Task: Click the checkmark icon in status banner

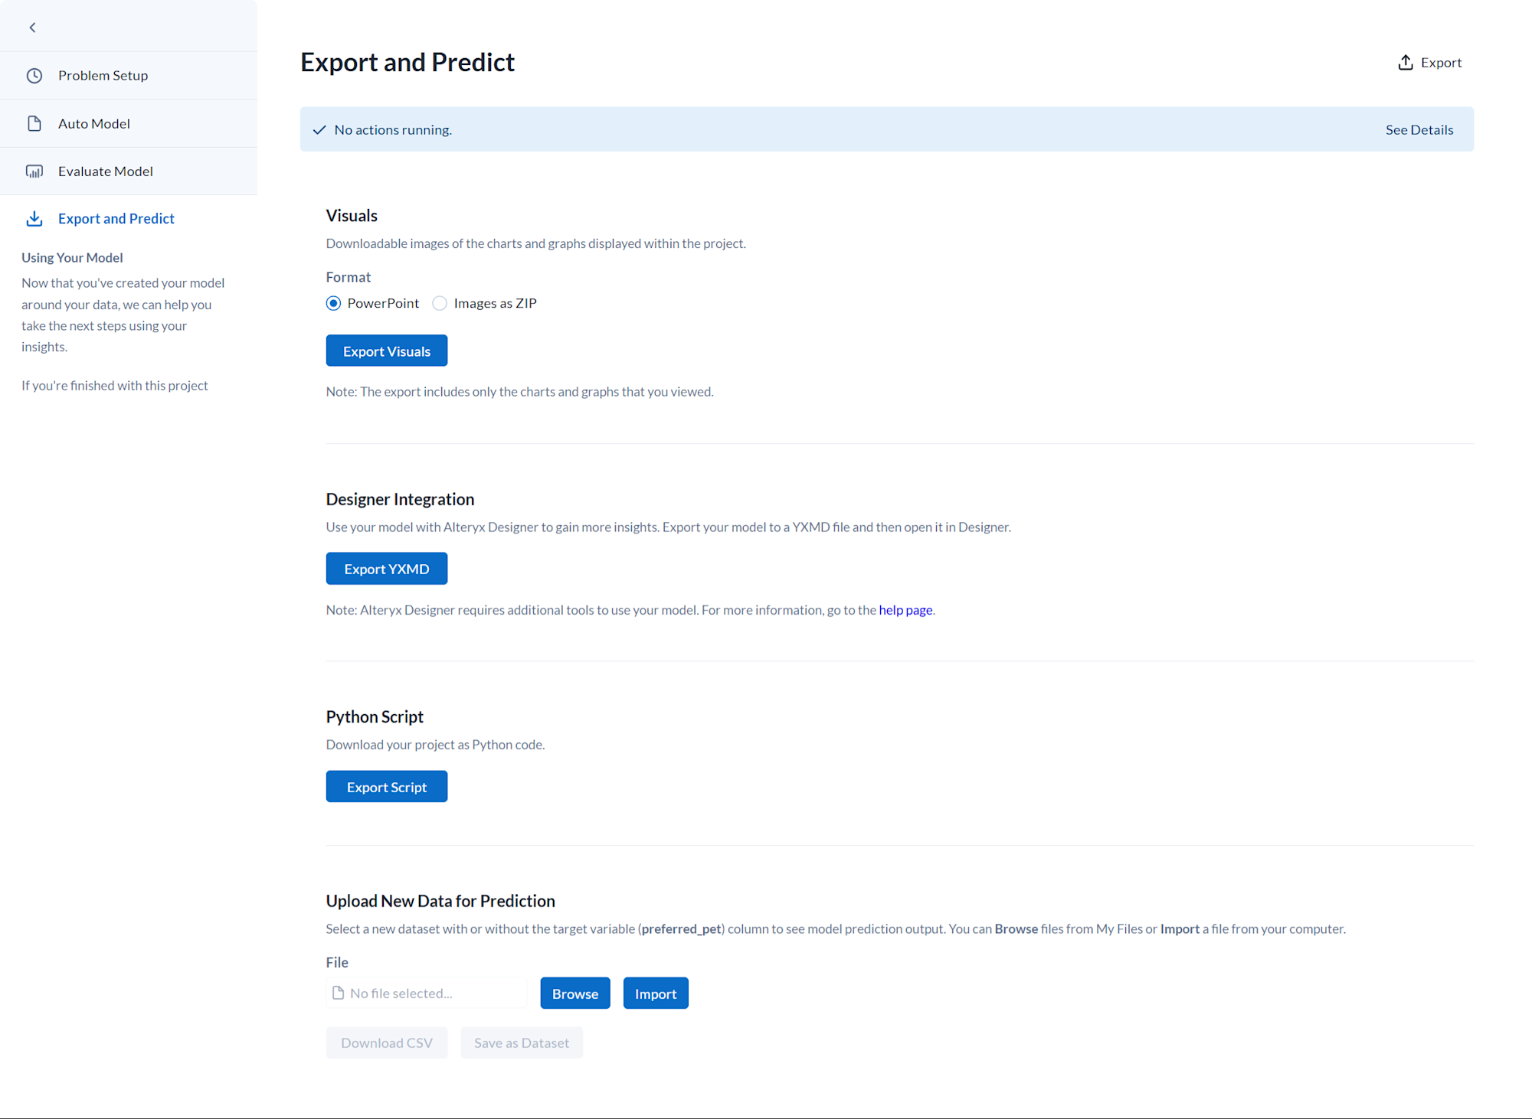Action: click(x=319, y=130)
